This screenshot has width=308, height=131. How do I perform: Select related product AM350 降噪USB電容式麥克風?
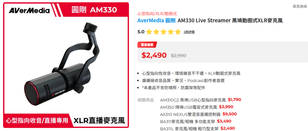(x=197, y=107)
